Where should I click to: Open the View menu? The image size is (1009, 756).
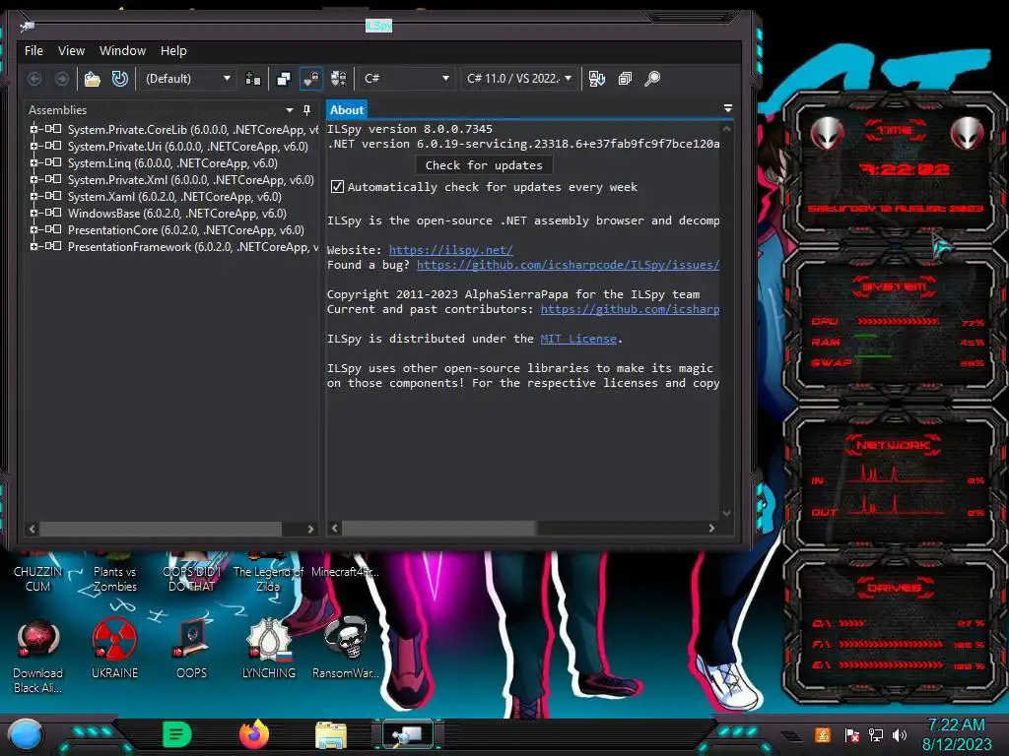pyautogui.click(x=71, y=51)
